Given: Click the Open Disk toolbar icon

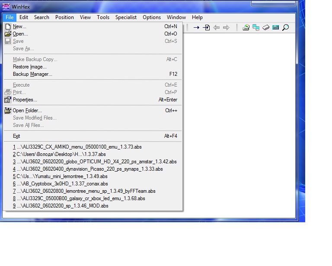Looking at the screenshot, I should (246, 28).
